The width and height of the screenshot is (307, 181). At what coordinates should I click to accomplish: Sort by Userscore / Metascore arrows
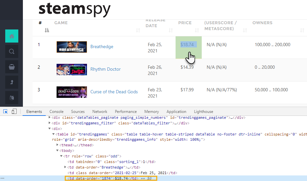point(245,30)
